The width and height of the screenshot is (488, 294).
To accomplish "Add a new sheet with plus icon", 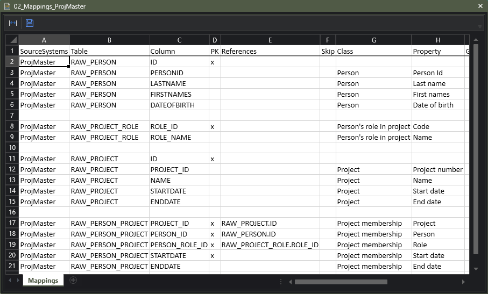I will pos(73,280).
